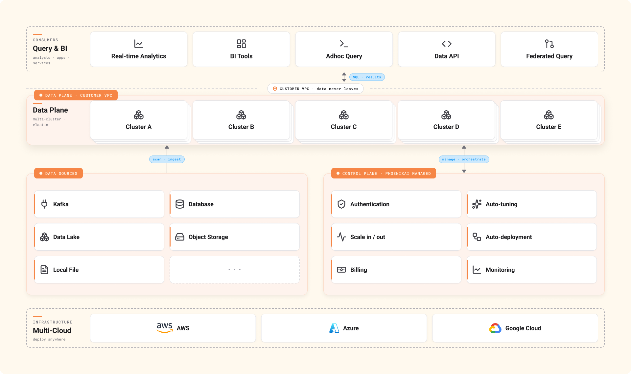Click the Azure text label

[x=351, y=328]
